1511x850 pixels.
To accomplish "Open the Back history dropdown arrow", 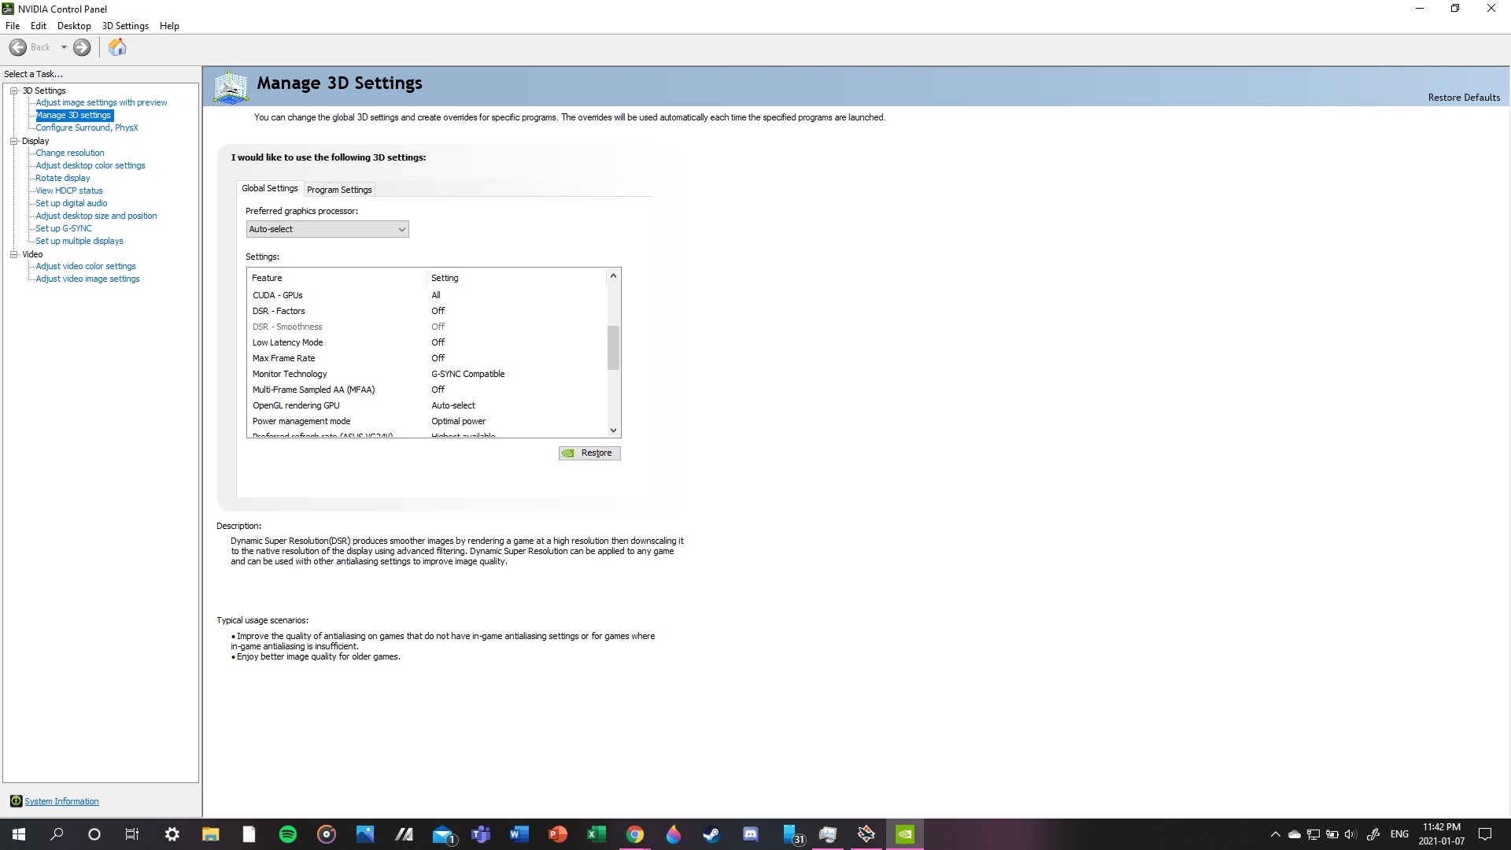I will (64, 47).
